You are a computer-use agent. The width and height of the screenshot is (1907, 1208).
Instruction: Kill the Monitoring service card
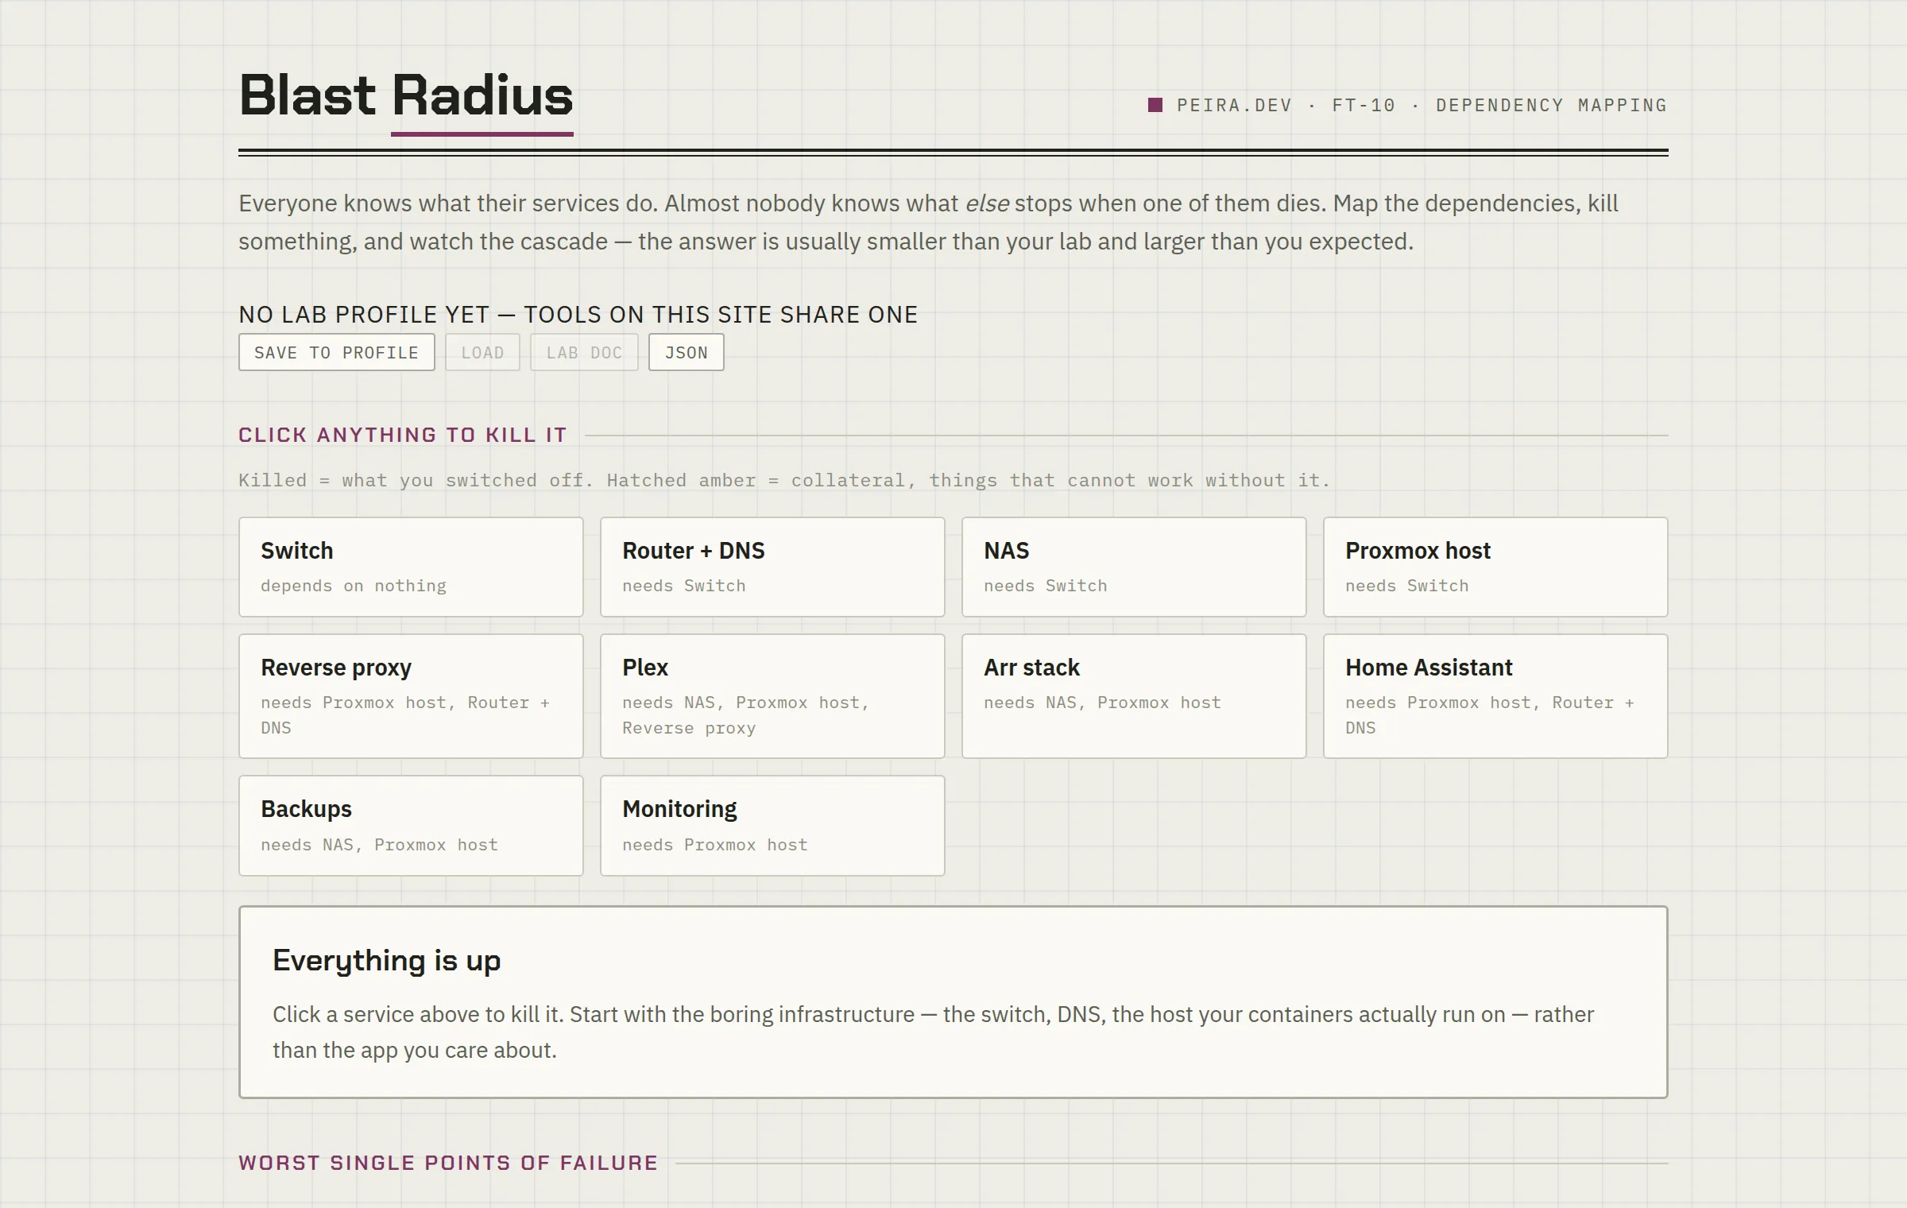(x=772, y=826)
